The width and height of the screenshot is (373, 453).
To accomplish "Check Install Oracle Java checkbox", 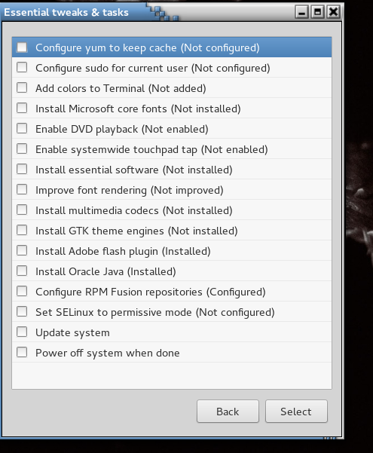I will (22, 271).
